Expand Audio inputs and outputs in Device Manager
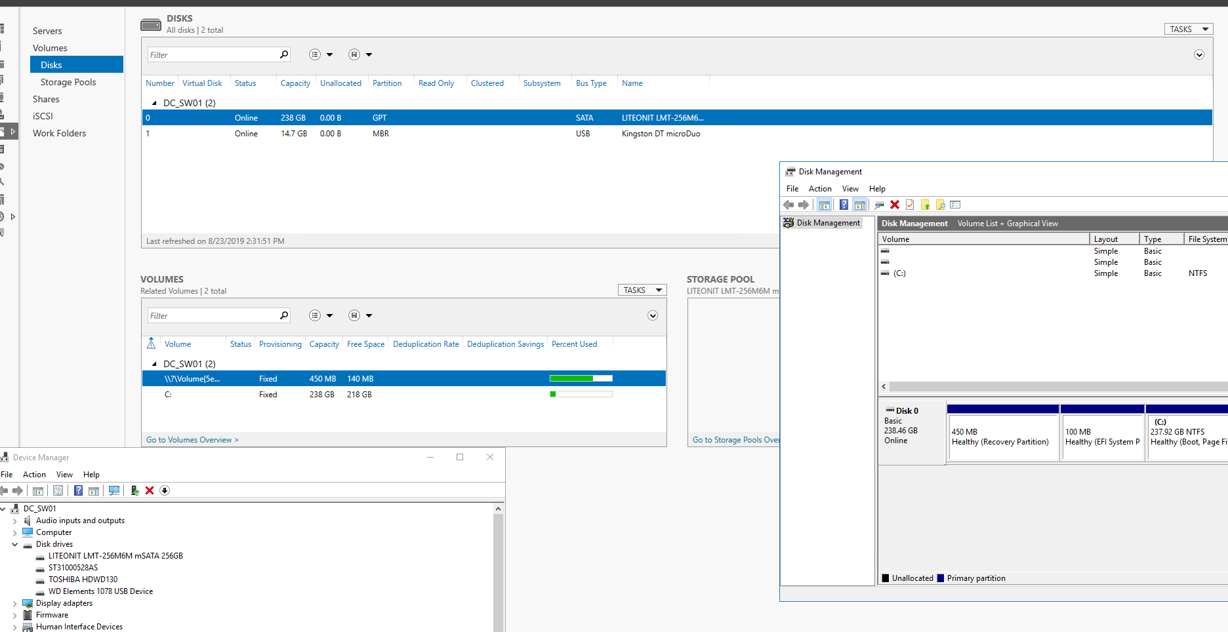1228x632 pixels. (14, 521)
